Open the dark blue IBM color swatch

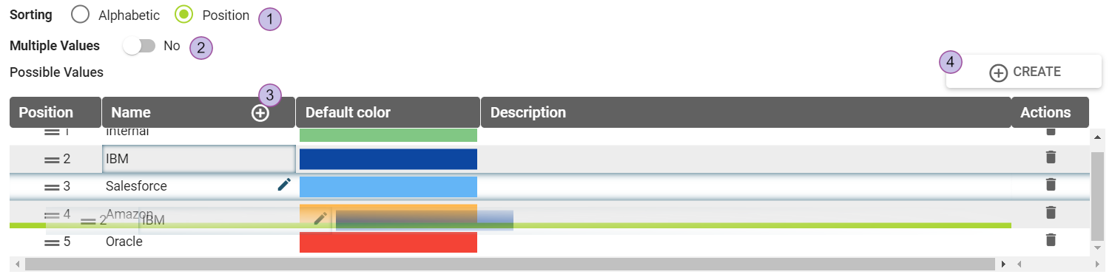click(388, 159)
